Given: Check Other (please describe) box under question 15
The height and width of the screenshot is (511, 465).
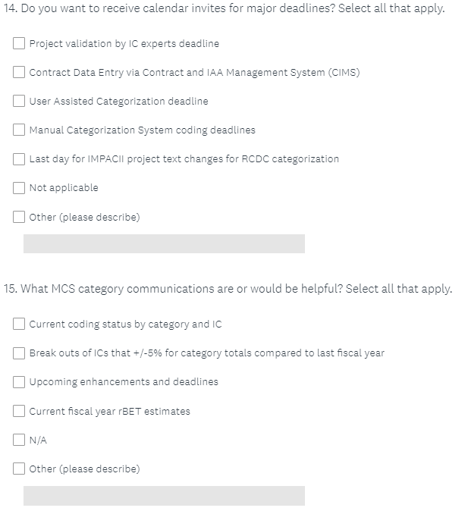Looking at the screenshot, I should [19, 469].
